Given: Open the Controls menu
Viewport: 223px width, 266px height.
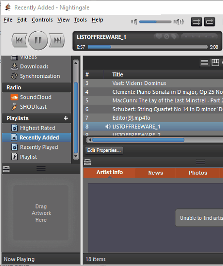Looking at the screenshot, I should [42, 20].
